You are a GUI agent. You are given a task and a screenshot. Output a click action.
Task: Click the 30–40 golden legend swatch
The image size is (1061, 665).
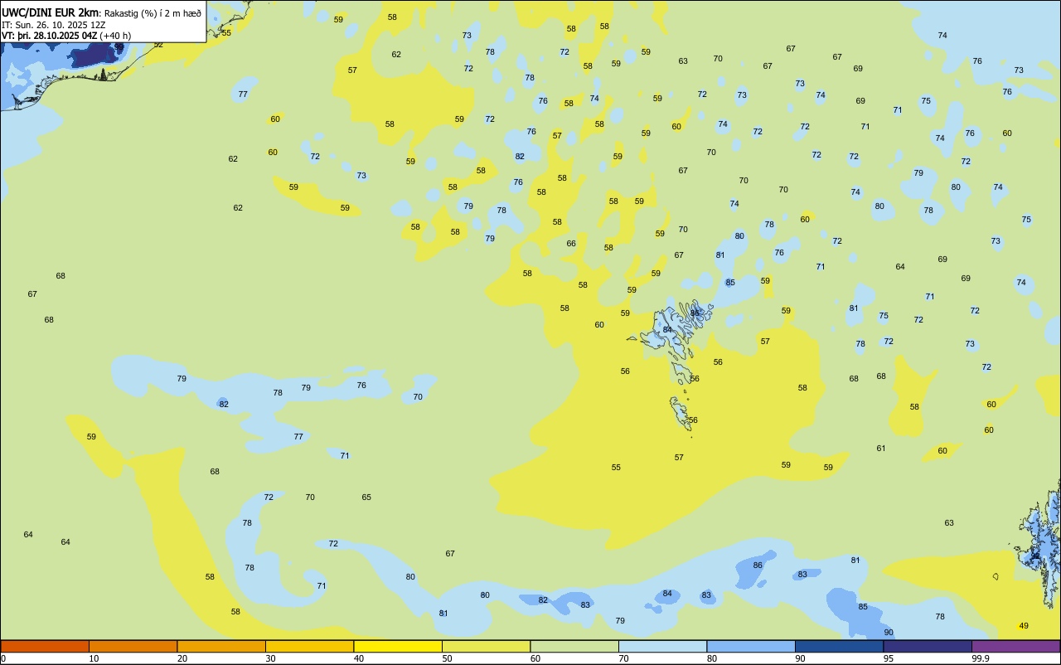(309, 646)
